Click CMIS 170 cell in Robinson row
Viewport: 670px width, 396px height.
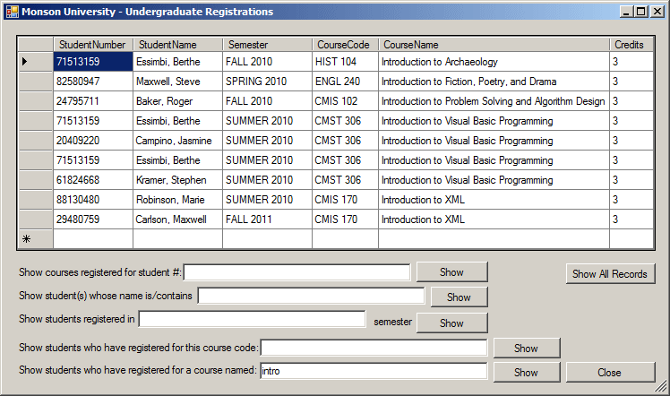coord(345,200)
